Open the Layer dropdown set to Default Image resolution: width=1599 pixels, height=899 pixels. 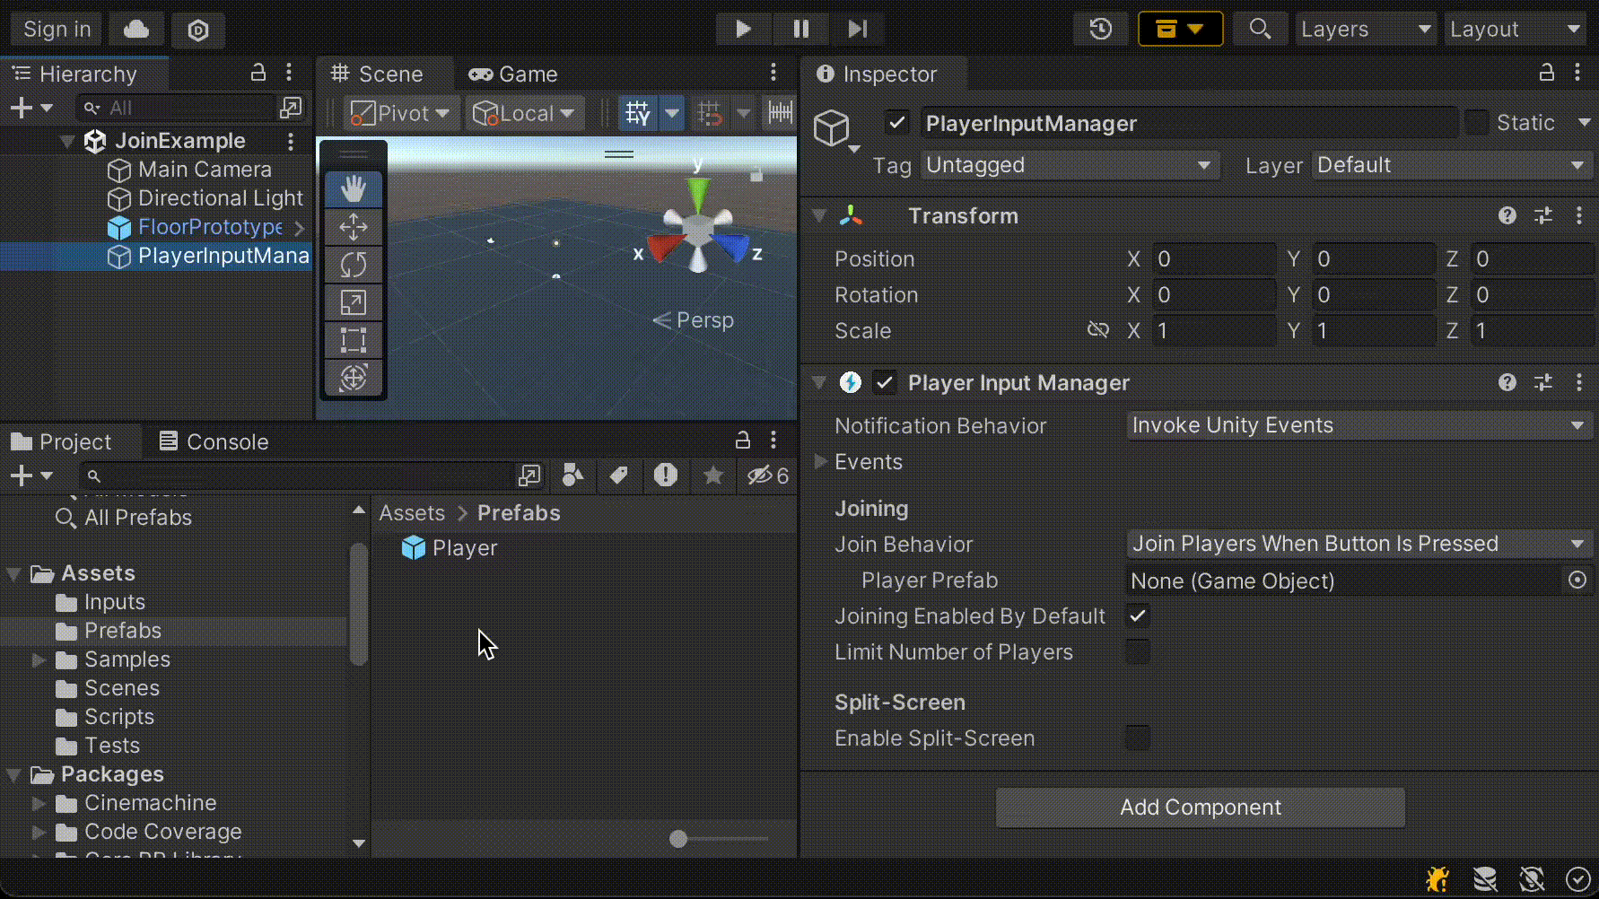1452,165
